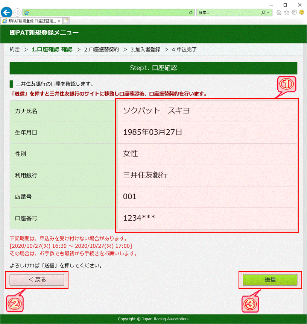Click the refresh icon in address bar

pyautogui.click(x=191, y=12)
